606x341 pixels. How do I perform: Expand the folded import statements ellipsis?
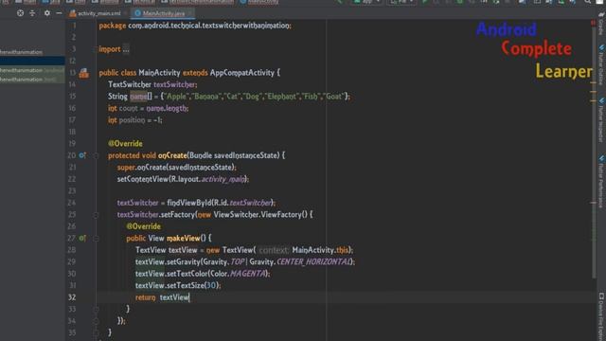[x=126, y=49]
